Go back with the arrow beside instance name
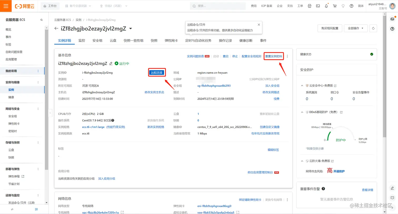The height and width of the screenshot is (214, 398). click(56, 28)
